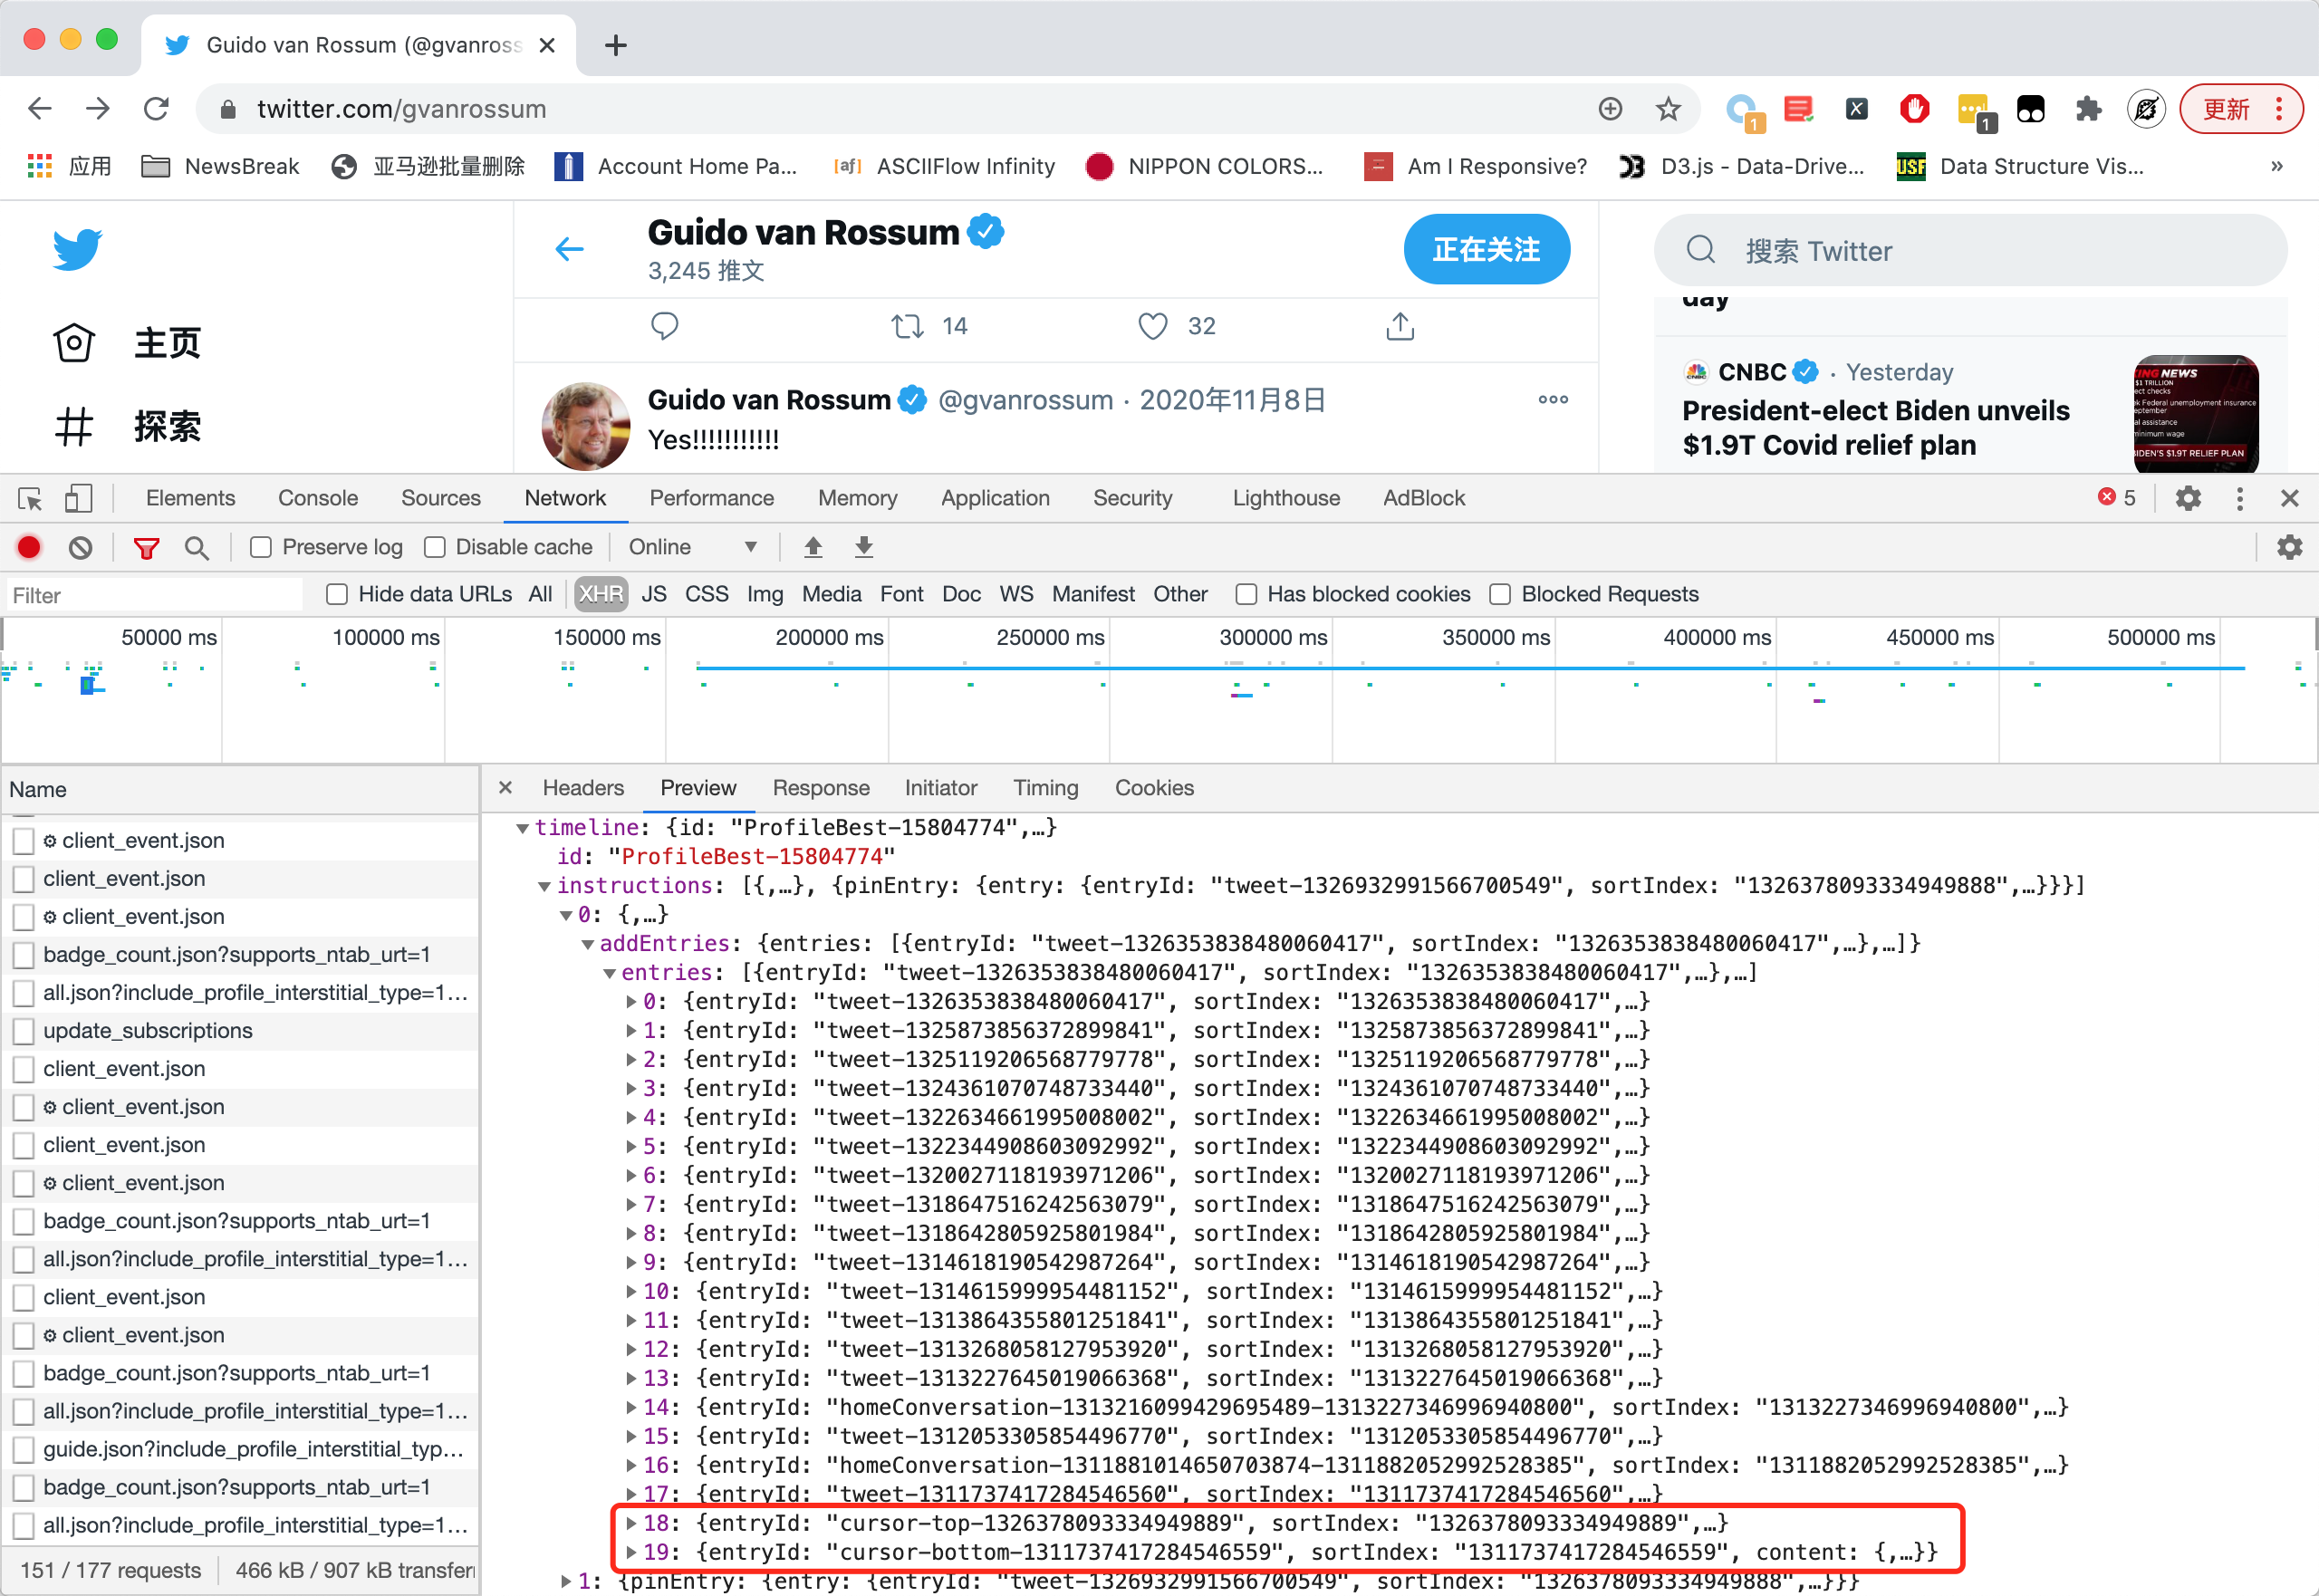The height and width of the screenshot is (1596, 2319).
Task: Open DevTools settings gear icon
Action: coord(2188,498)
